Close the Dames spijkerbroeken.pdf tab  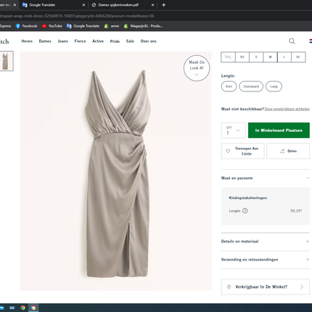tap(153, 5)
